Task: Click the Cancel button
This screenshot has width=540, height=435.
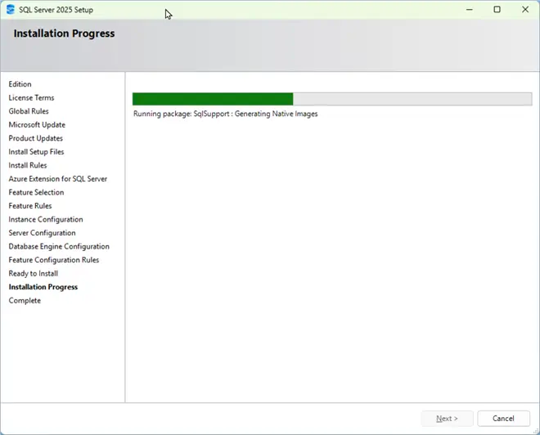Action: (503, 418)
